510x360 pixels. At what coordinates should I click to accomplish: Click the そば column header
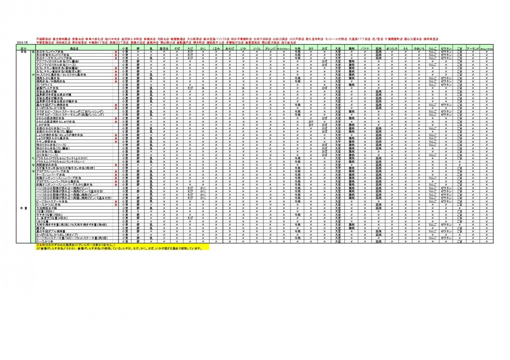177,49
